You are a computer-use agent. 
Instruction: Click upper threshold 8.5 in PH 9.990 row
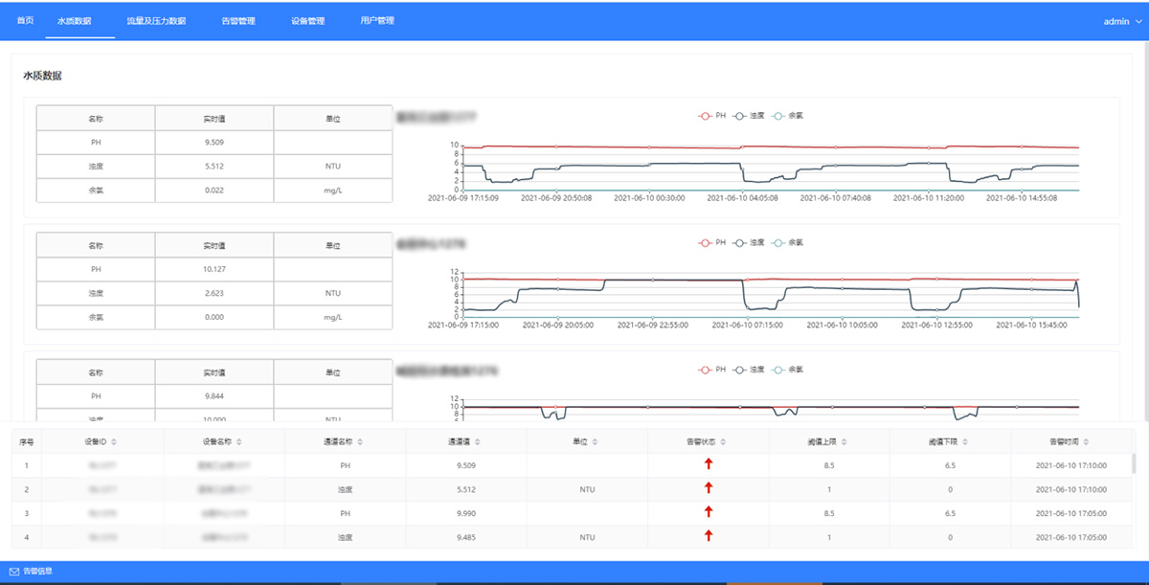(829, 512)
